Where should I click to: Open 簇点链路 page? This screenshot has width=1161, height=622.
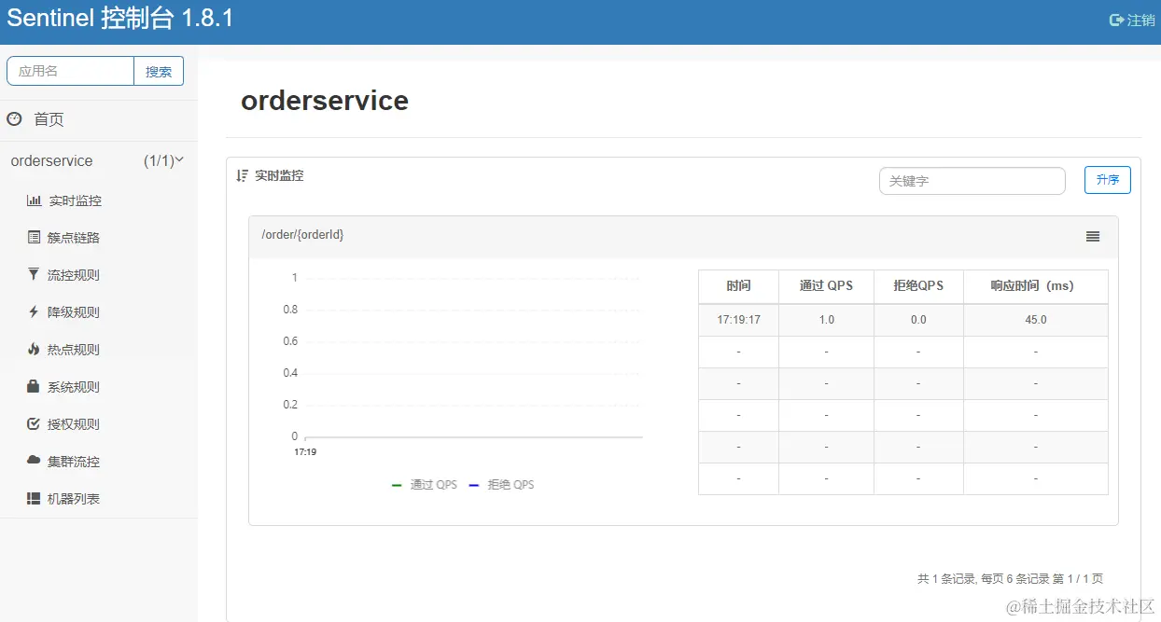click(x=74, y=238)
